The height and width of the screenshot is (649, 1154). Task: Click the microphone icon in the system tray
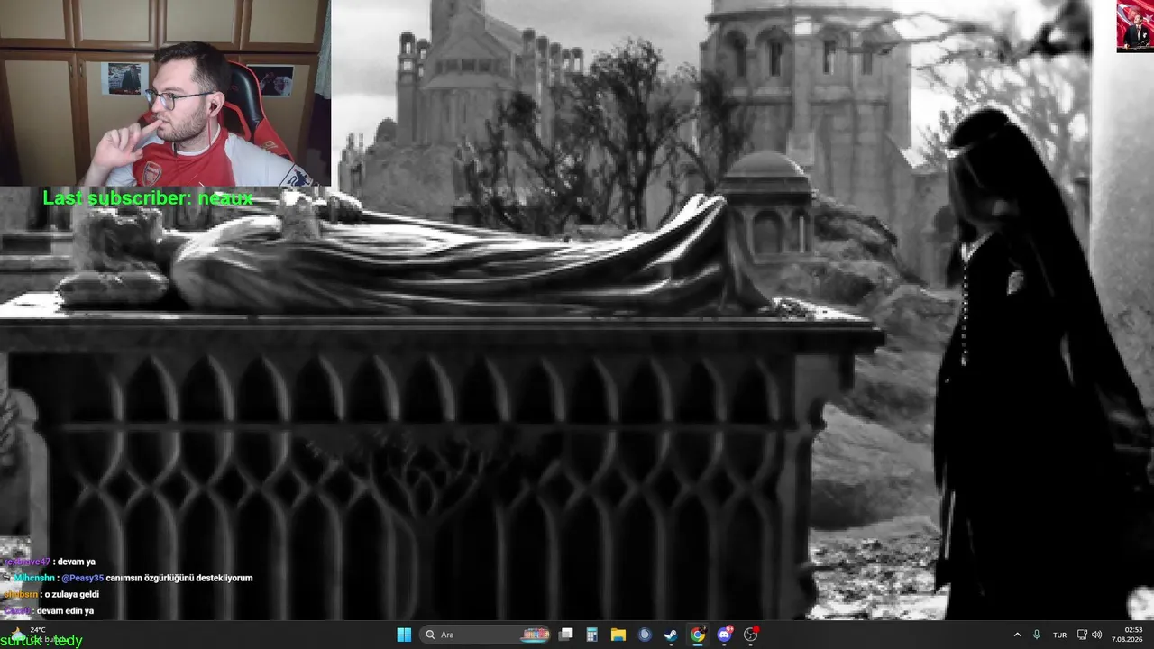point(1037,635)
